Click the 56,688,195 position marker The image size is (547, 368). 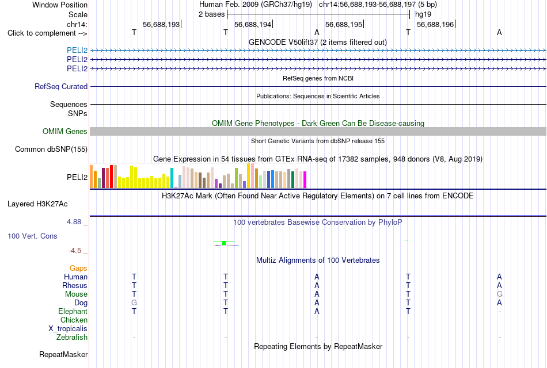[x=344, y=24]
